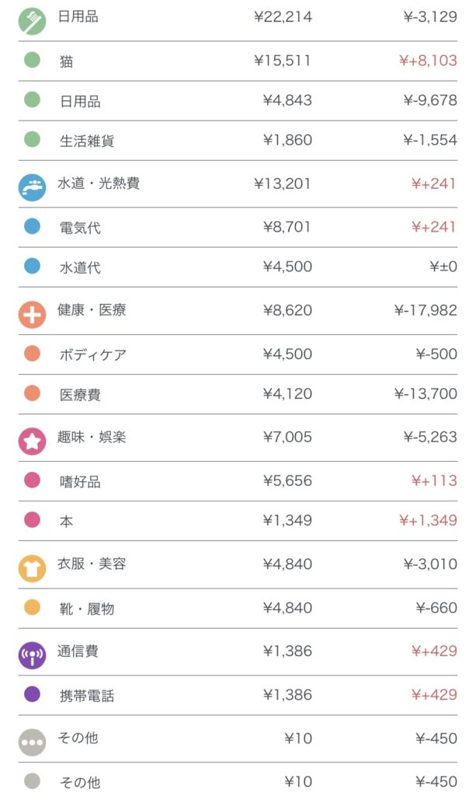Tap the star 趣味・娯楽 icon
This screenshot has height=796, width=476.
(x=32, y=441)
